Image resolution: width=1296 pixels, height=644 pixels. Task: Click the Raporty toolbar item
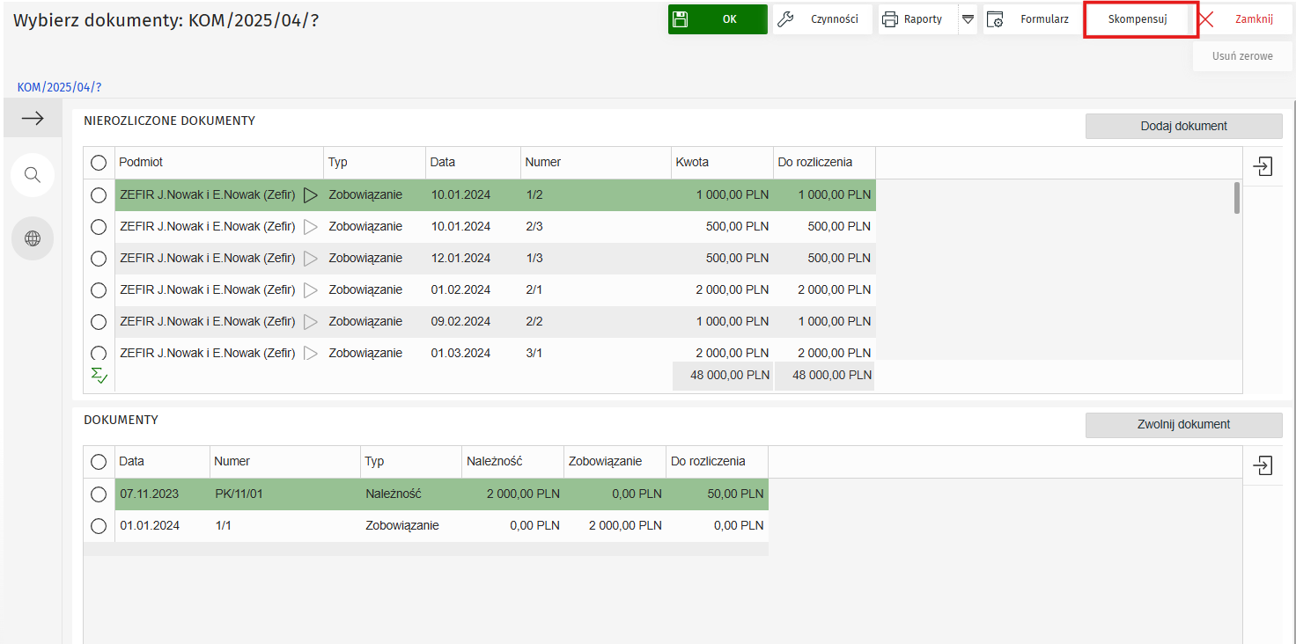917,19
